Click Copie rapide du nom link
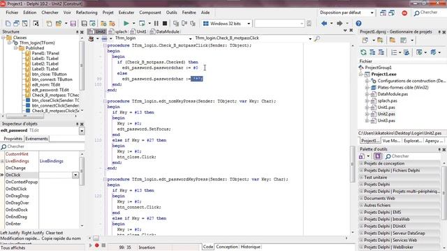 coord(61,238)
